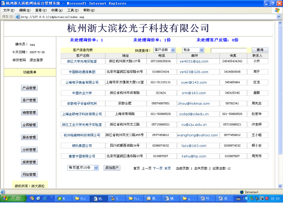Click email link wanghong@yahoo.com

pyautogui.click(x=197, y=135)
